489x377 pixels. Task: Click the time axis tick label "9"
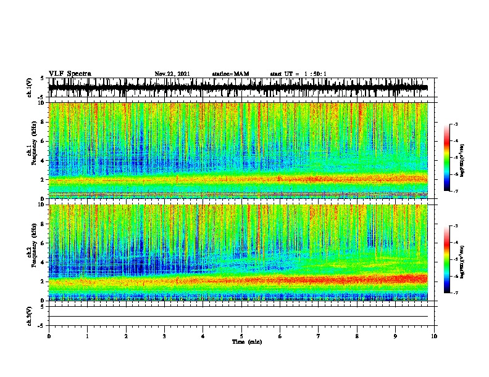[x=395, y=336]
